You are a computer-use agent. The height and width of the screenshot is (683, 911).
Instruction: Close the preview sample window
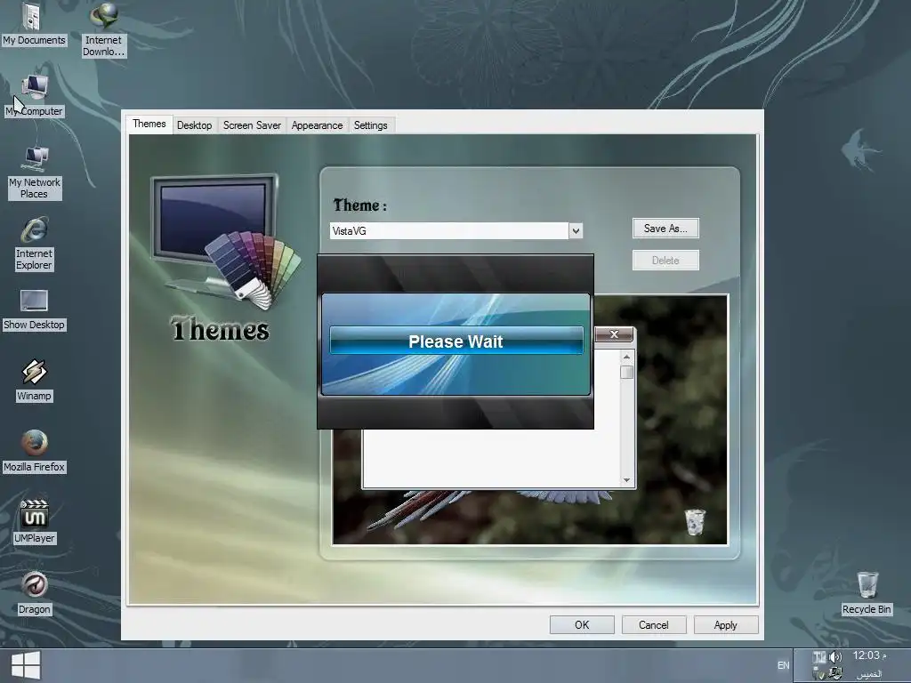click(x=614, y=334)
